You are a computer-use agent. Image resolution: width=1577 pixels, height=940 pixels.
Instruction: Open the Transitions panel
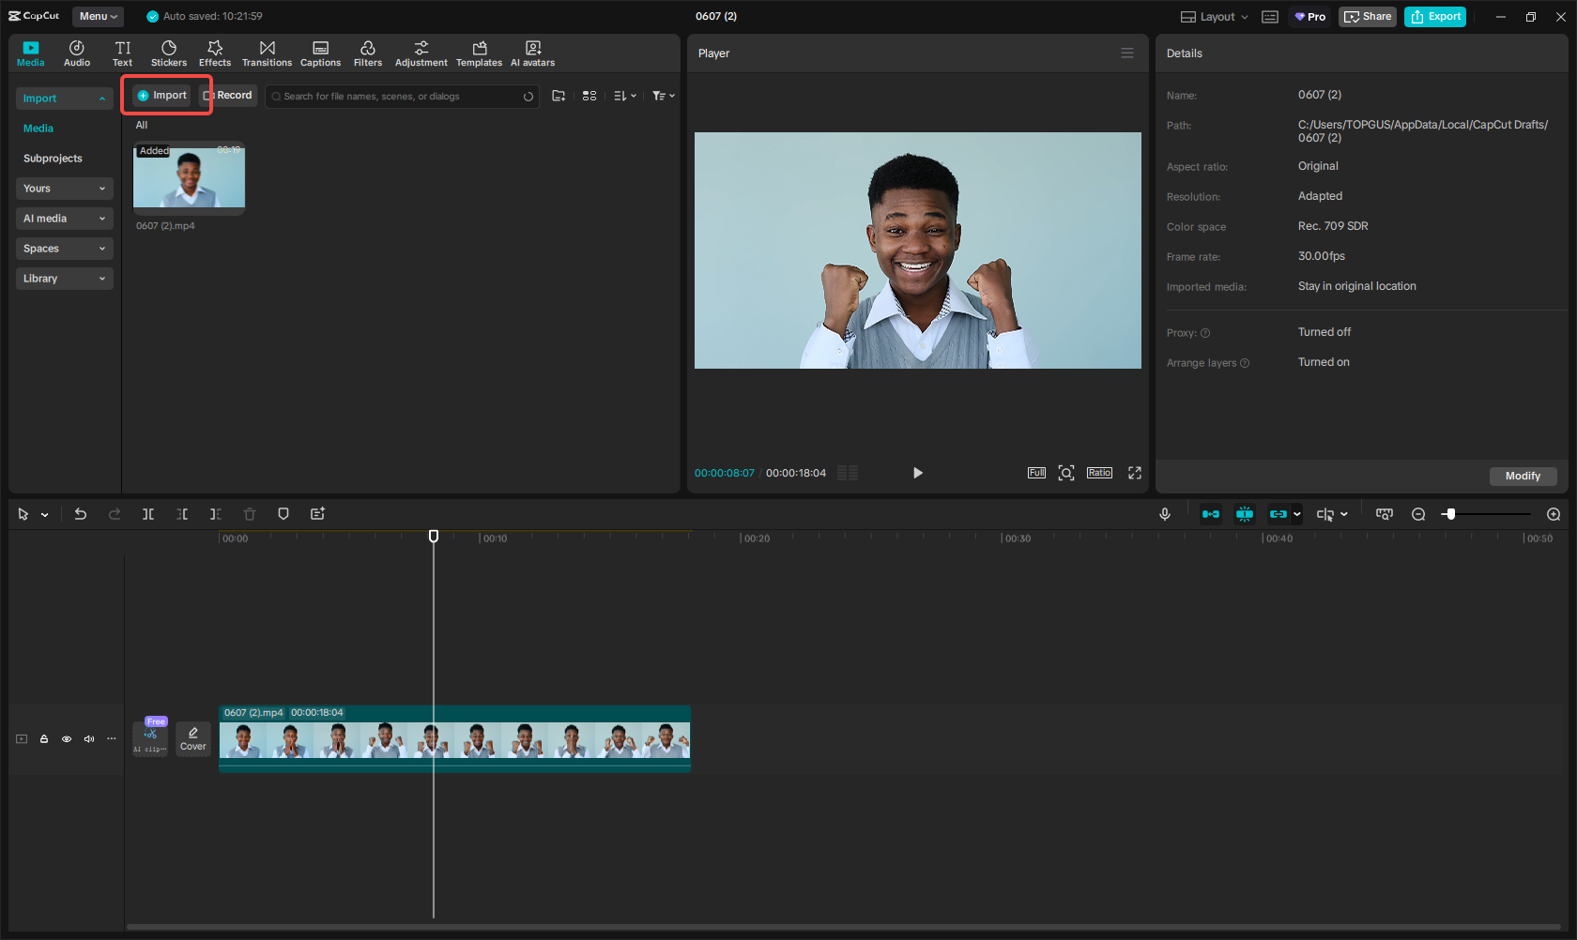(267, 52)
